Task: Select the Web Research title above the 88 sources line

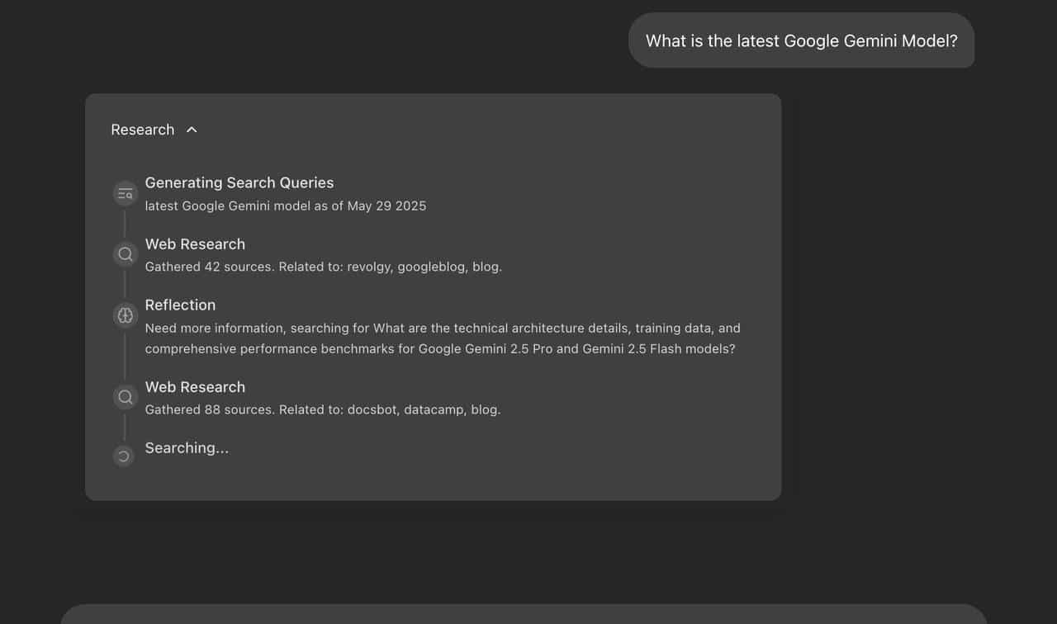Action: [195, 387]
